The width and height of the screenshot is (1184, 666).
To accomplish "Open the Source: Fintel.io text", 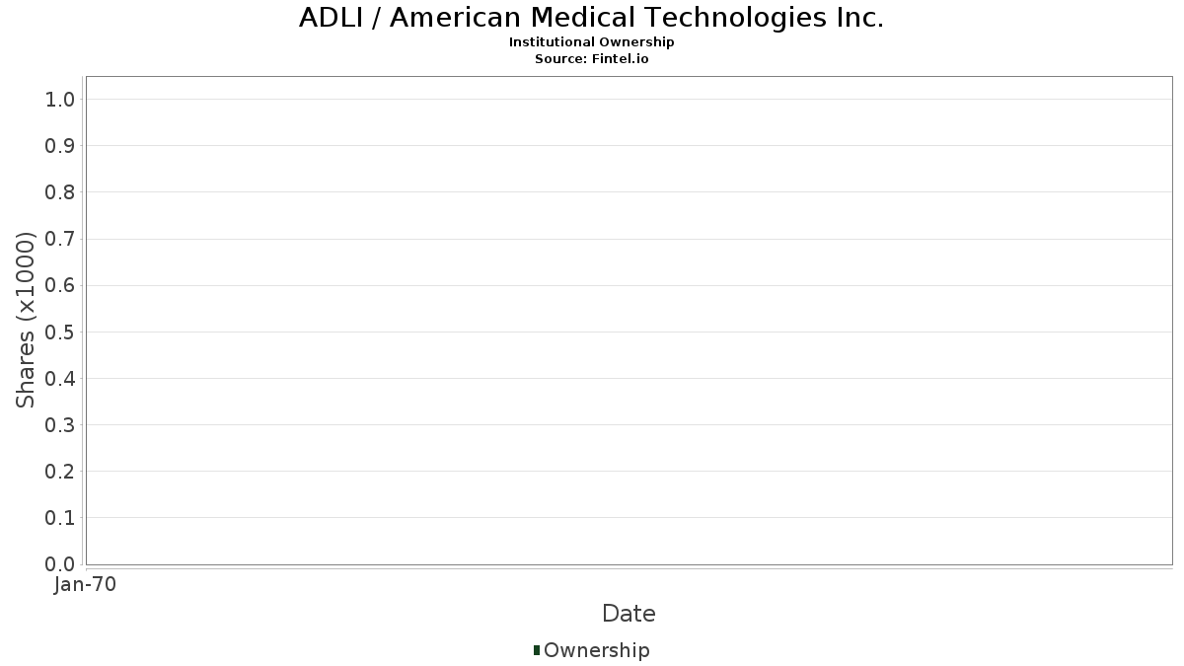I will (x=591, y=59).
